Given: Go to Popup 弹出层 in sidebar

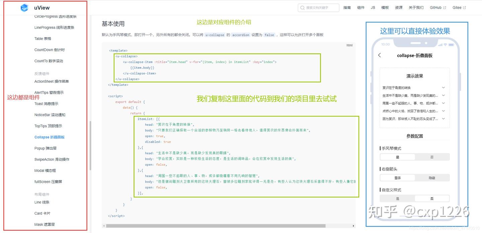Looking at the screenshot, I should [45, 148].
